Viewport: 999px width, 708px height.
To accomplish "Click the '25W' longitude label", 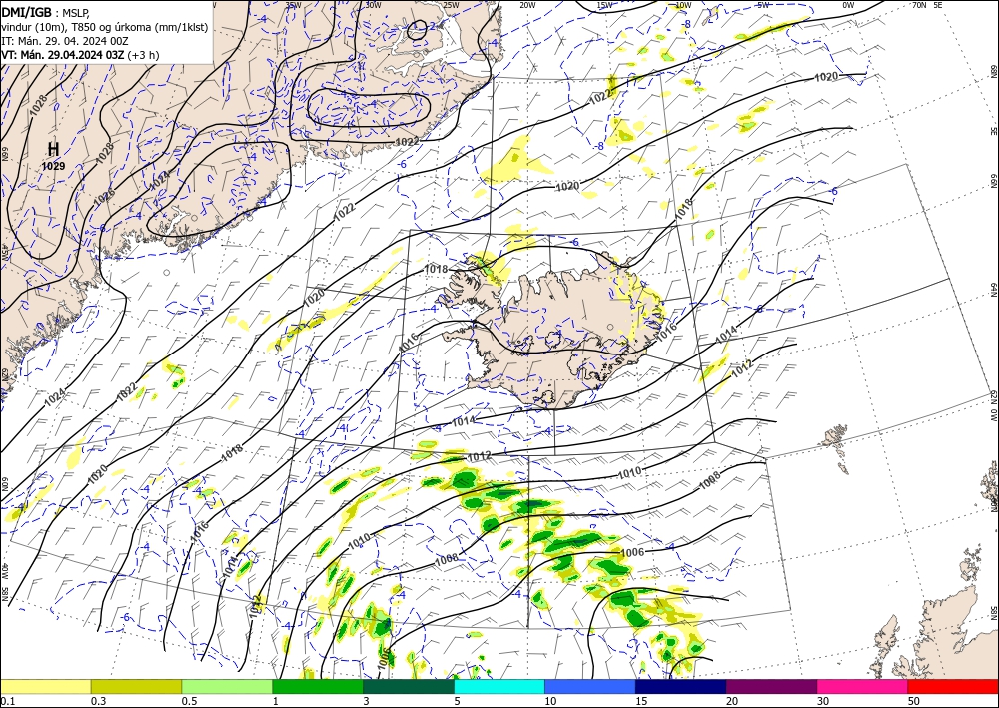I will [451, 5].
